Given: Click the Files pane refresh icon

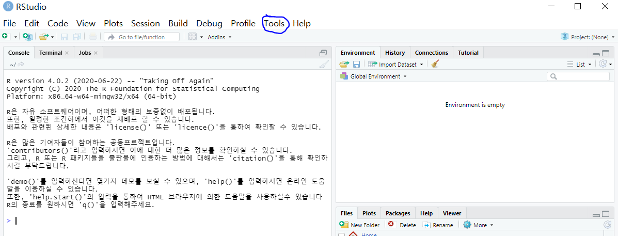Looking at the screenshot, I should (607, 225).
